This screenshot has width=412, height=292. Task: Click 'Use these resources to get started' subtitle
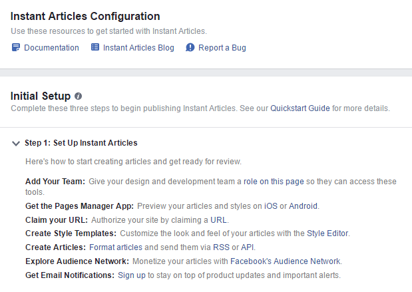click(108, 31)
